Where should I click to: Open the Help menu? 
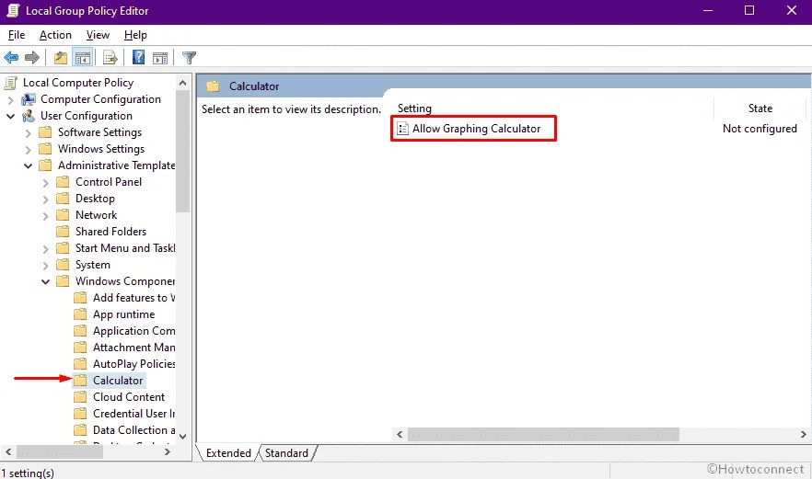tap(135, 35)
